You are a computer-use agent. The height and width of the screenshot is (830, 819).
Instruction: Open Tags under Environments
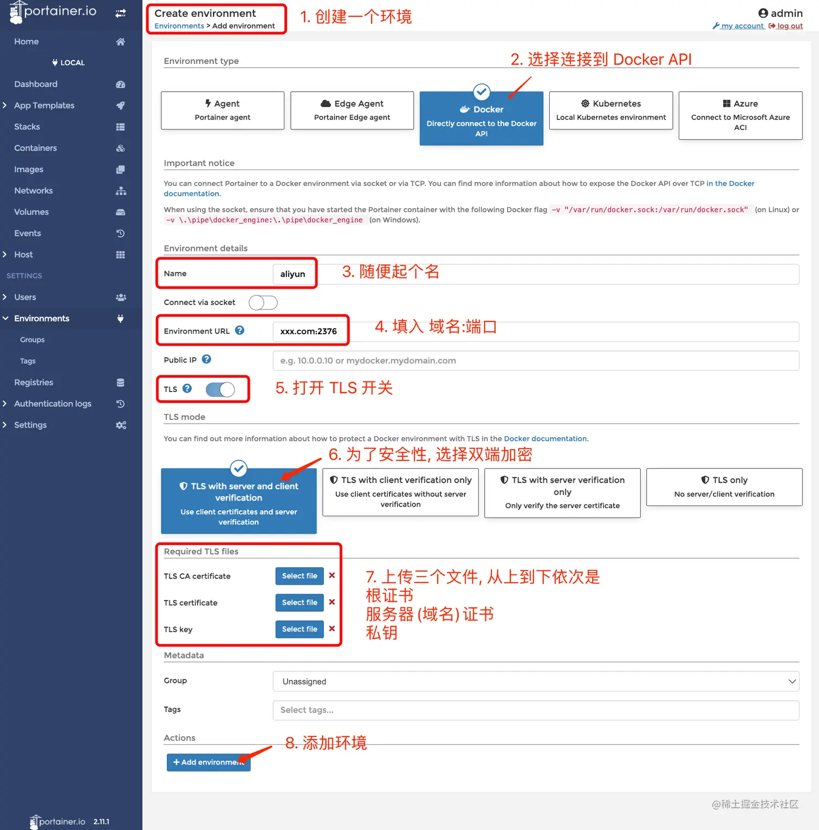pos(28,361)
